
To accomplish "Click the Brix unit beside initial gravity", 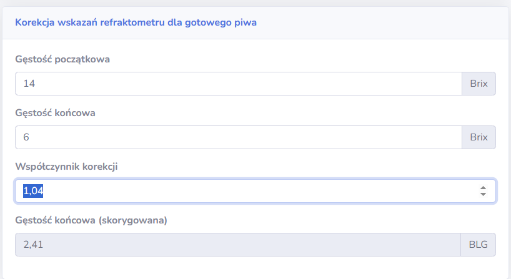I will [x=479, y=84].
